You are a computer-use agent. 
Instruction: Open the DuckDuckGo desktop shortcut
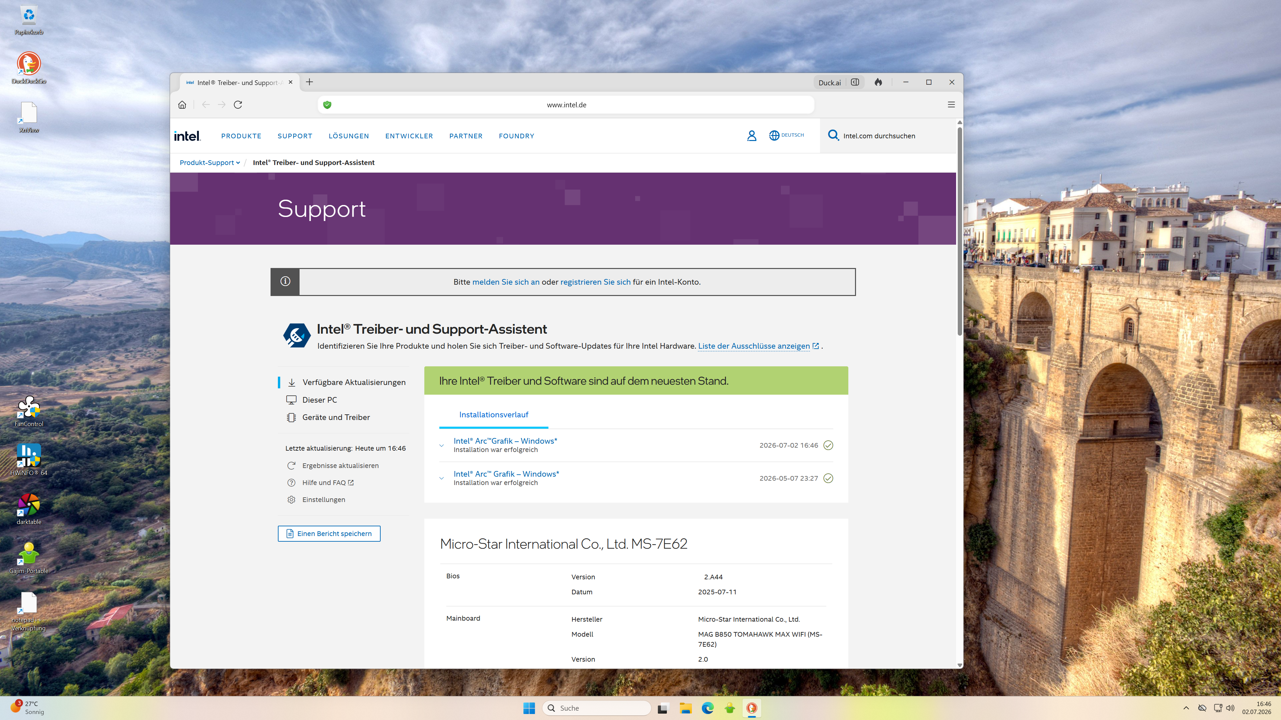click(29, 68)
